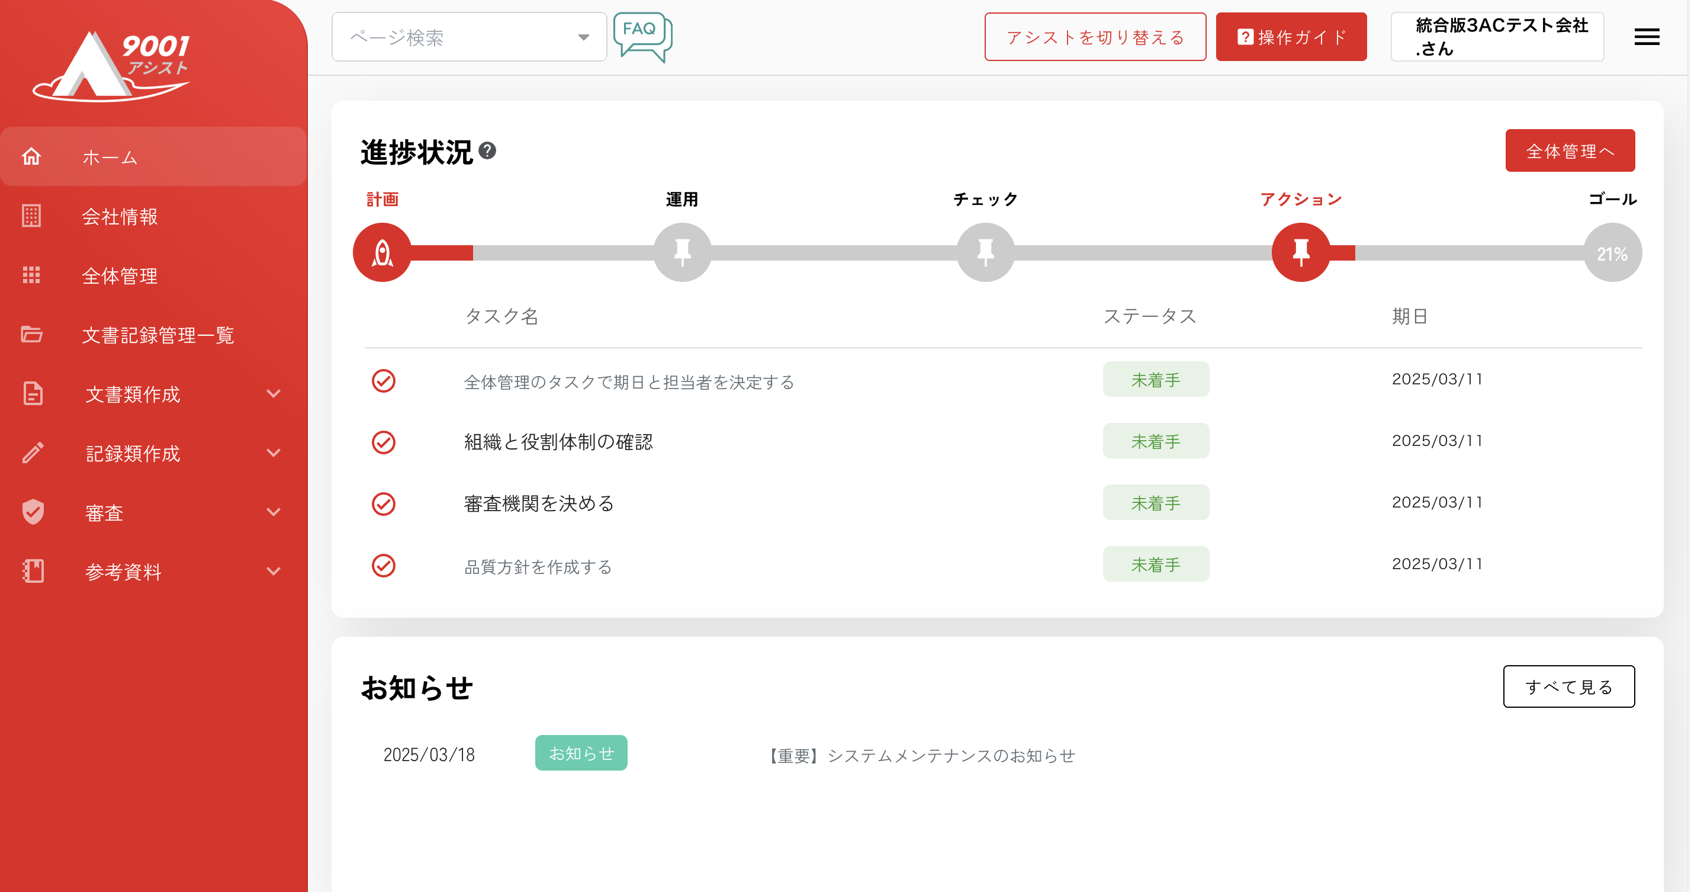Expand the 審査 sidebar chevron
The width and height of the screenshot is (1691, 892).
click(x=273, y=512)
